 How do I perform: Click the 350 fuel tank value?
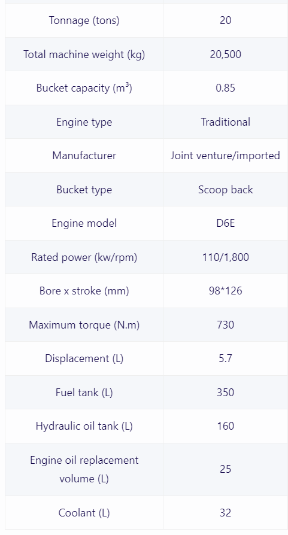[225, 393]
